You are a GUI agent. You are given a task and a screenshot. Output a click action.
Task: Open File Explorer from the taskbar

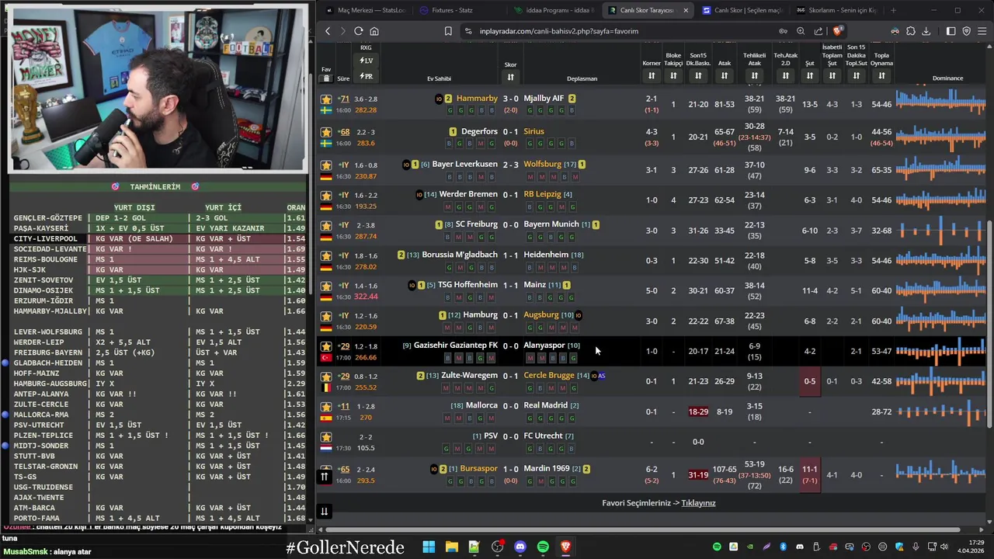click(451, 547)
